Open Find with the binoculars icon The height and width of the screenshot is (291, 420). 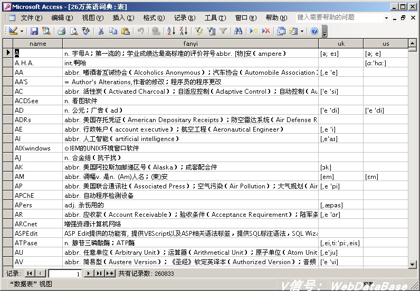click(x=238, y=31)
